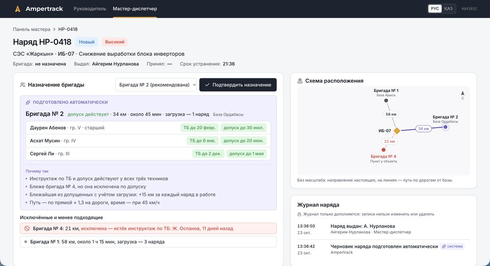Click the dark Бригада № 1 map marker
The height and width of the screenshot is (266, 490).
[x=386, y=100]
